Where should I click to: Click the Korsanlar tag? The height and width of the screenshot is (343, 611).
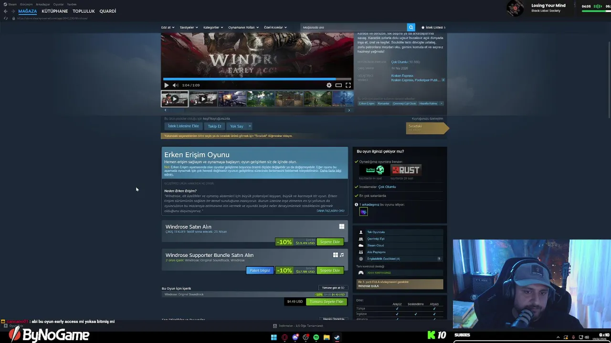pos(383,103)
